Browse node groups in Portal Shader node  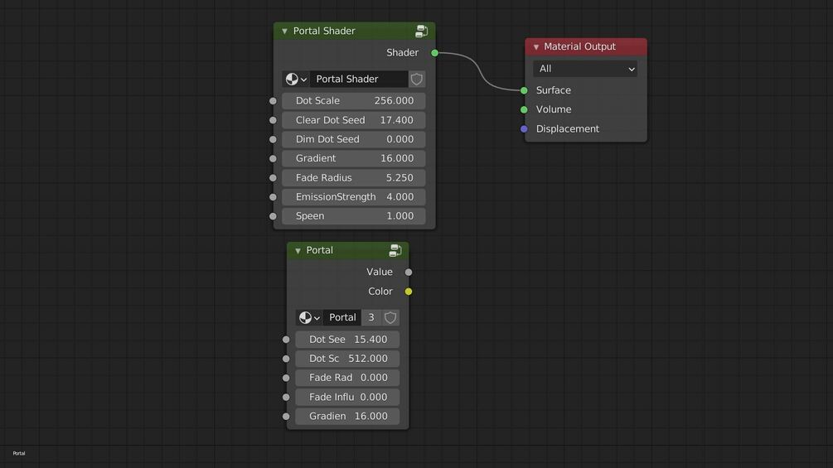tap(296, 79)
